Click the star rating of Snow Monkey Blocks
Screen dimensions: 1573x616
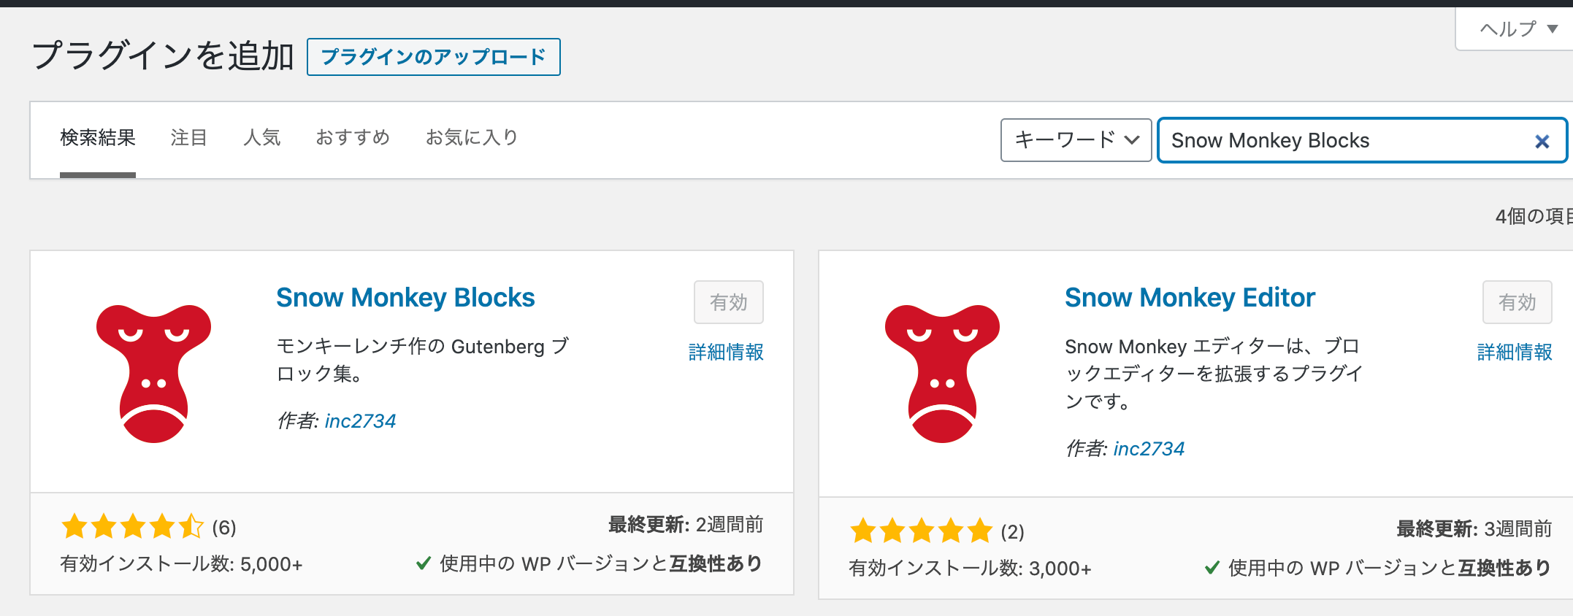point(132,526)
